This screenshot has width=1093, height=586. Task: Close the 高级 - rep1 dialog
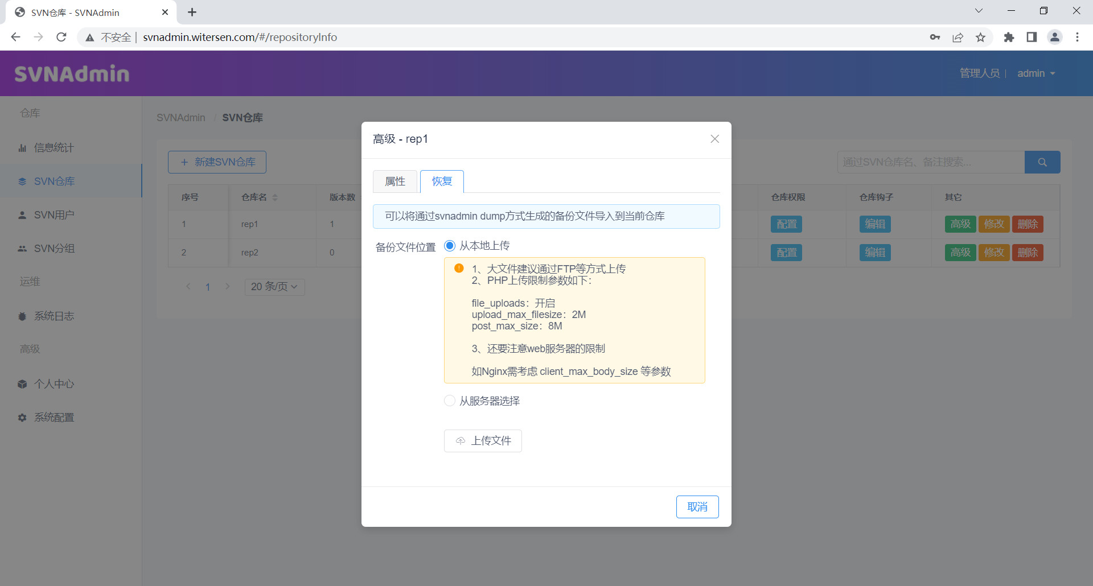pyautogui.click(x=715, y=139)
